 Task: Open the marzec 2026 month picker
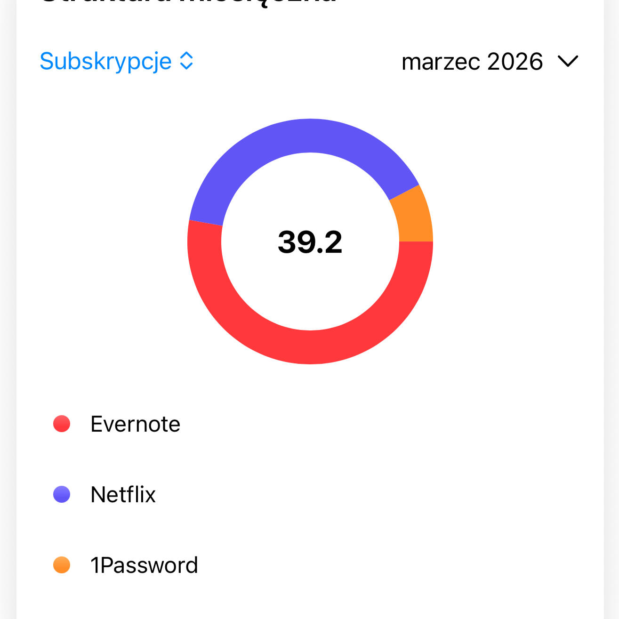coord(472,62)
